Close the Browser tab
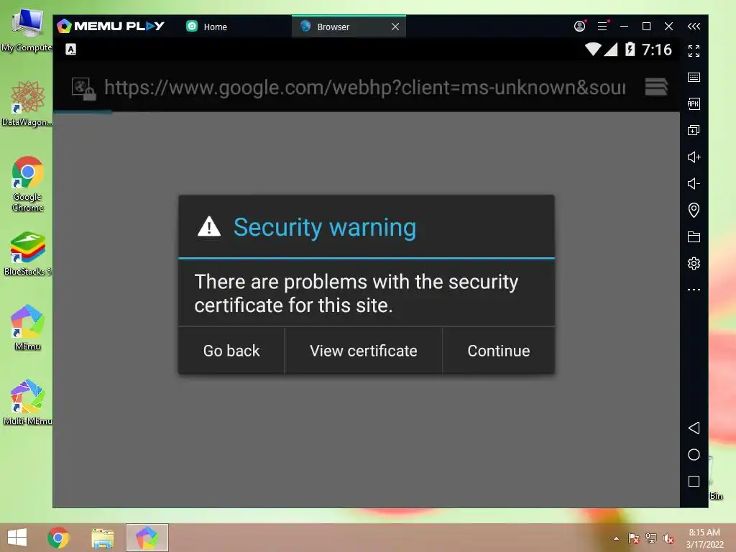The width and height of the screenshot is (736, 552). (x=395, y=27)
